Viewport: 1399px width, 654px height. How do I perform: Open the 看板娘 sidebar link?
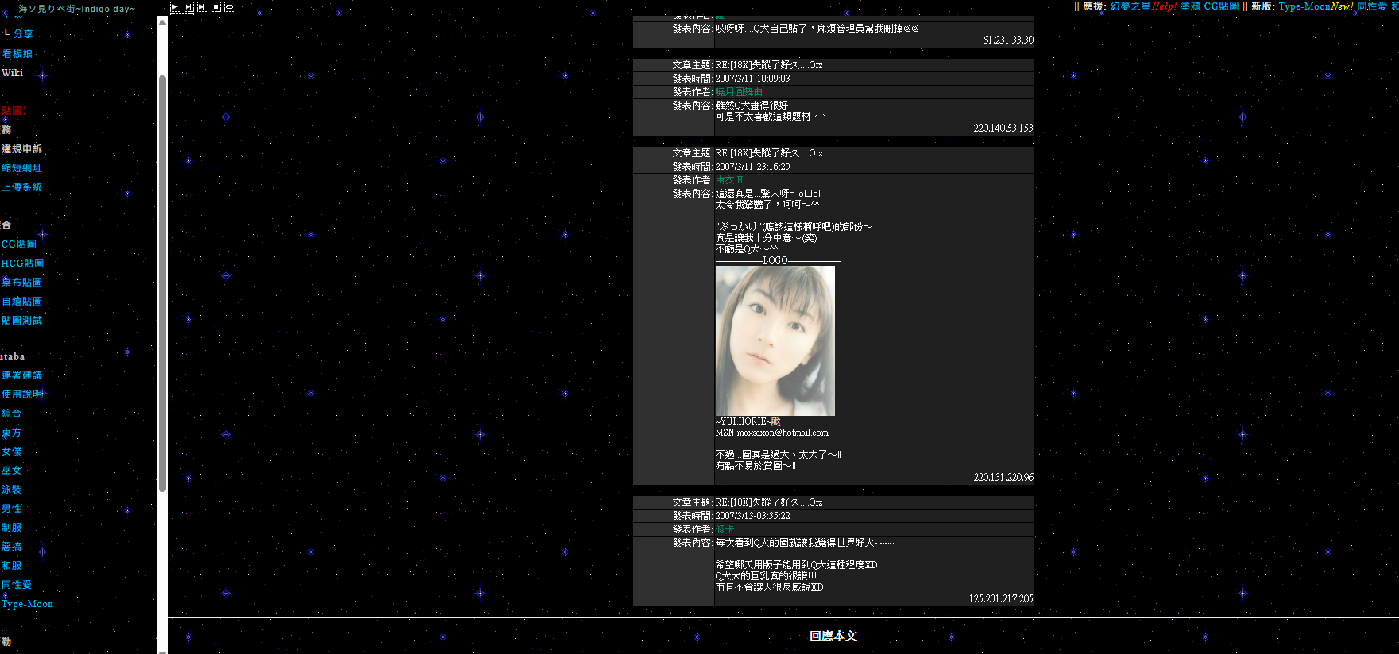click(x=17, y=54)
